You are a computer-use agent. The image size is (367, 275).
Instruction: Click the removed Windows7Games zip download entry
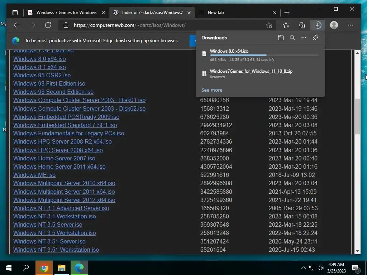(260, 74)
